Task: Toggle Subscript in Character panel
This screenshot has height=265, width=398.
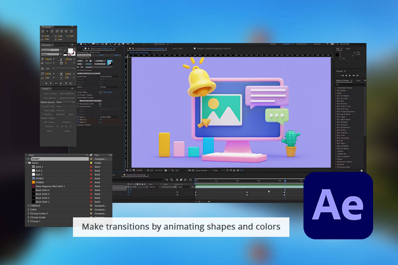Action: [70, 83]
